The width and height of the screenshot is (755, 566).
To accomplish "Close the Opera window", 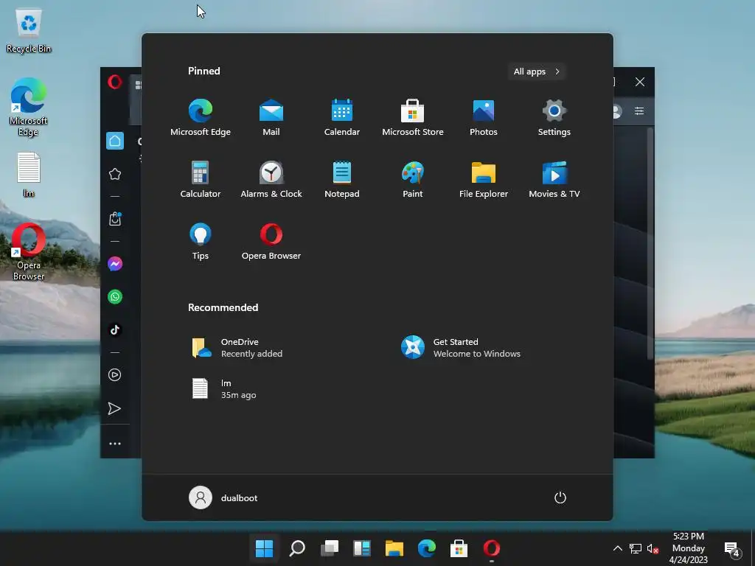I will tap(640, 82).
